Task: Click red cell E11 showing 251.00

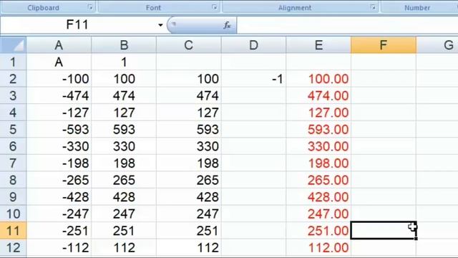Action: (318, 231)
